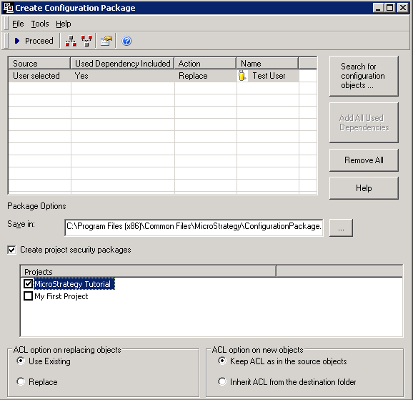Click the application icon in title bar

coord(9,8)
